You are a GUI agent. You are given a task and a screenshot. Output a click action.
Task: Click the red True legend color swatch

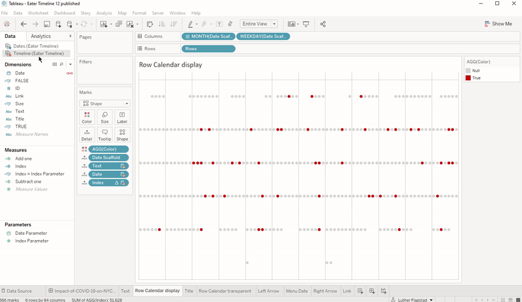tap(468, 78)
